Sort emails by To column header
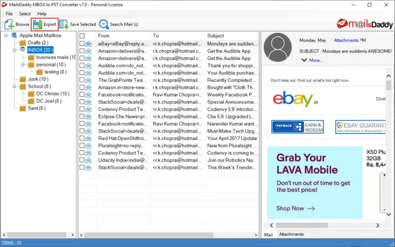 coord(177,36)
